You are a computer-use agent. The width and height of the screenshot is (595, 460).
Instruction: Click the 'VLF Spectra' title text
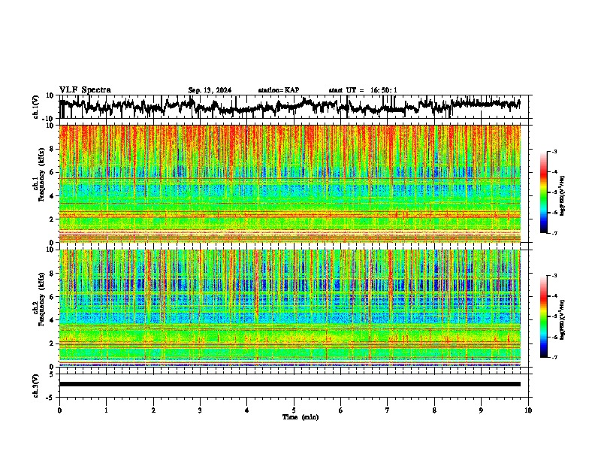coord(85,90)
